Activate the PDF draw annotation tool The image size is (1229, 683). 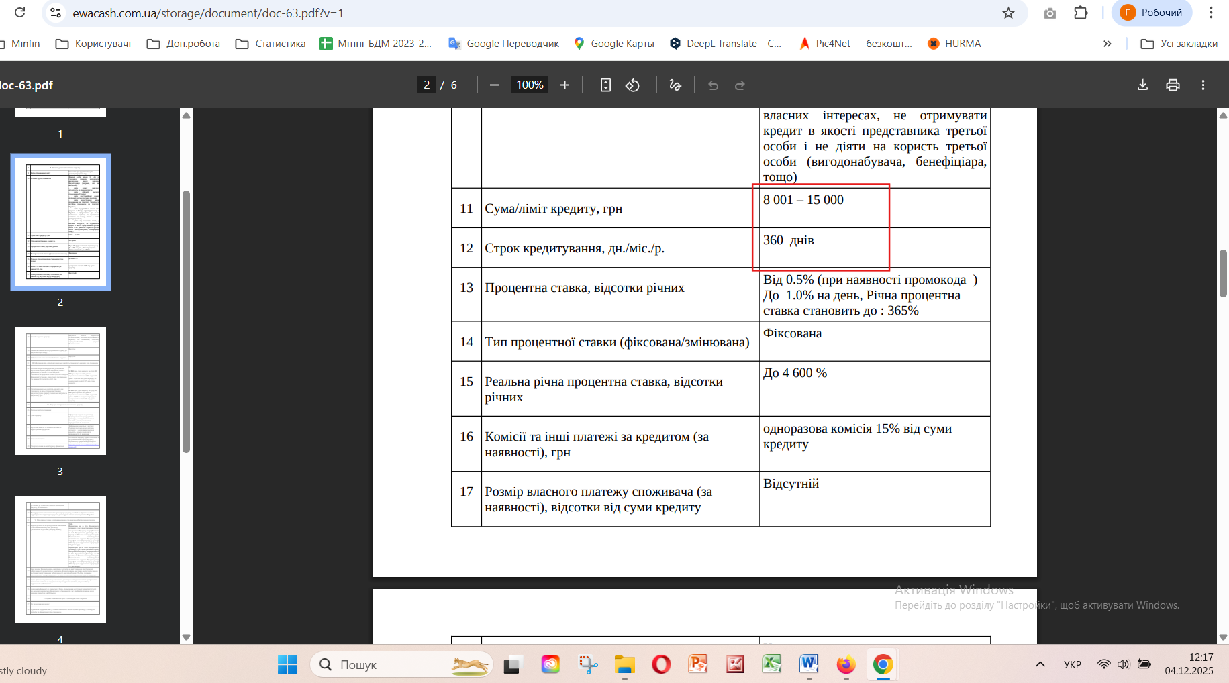click(675, 85)
